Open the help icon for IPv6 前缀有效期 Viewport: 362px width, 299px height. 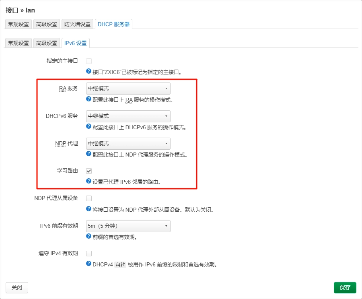88,237
